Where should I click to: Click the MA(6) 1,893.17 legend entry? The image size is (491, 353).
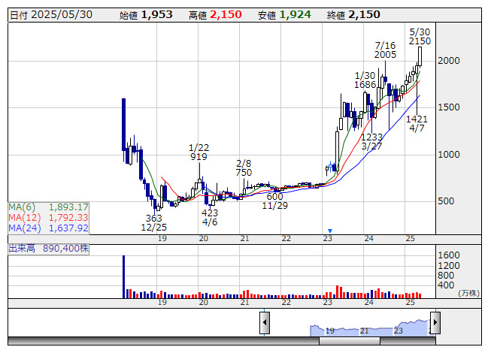pos(49,207)
